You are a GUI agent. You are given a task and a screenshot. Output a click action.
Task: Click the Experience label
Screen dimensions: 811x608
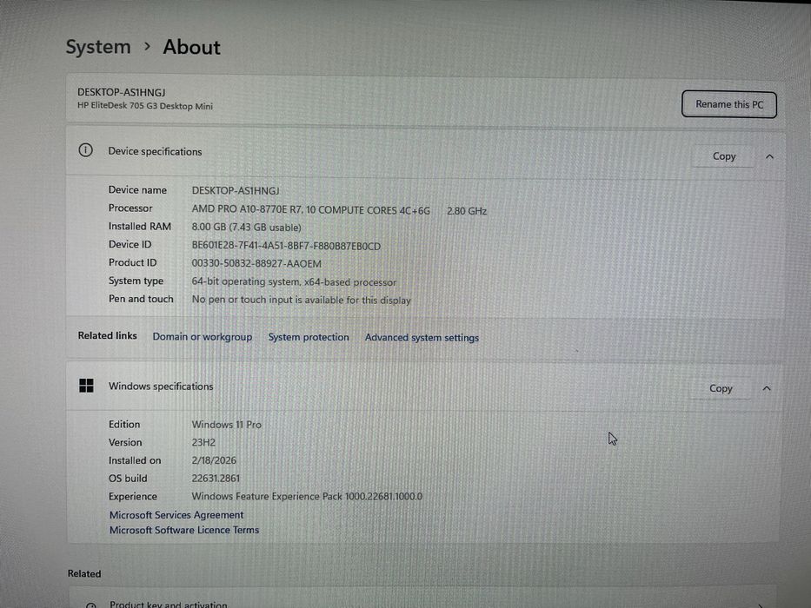tap(132, 496)
